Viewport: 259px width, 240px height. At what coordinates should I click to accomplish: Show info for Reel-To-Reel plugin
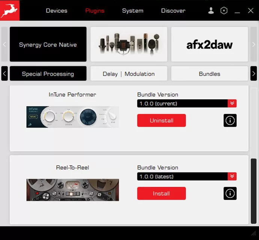coord(230,193)
